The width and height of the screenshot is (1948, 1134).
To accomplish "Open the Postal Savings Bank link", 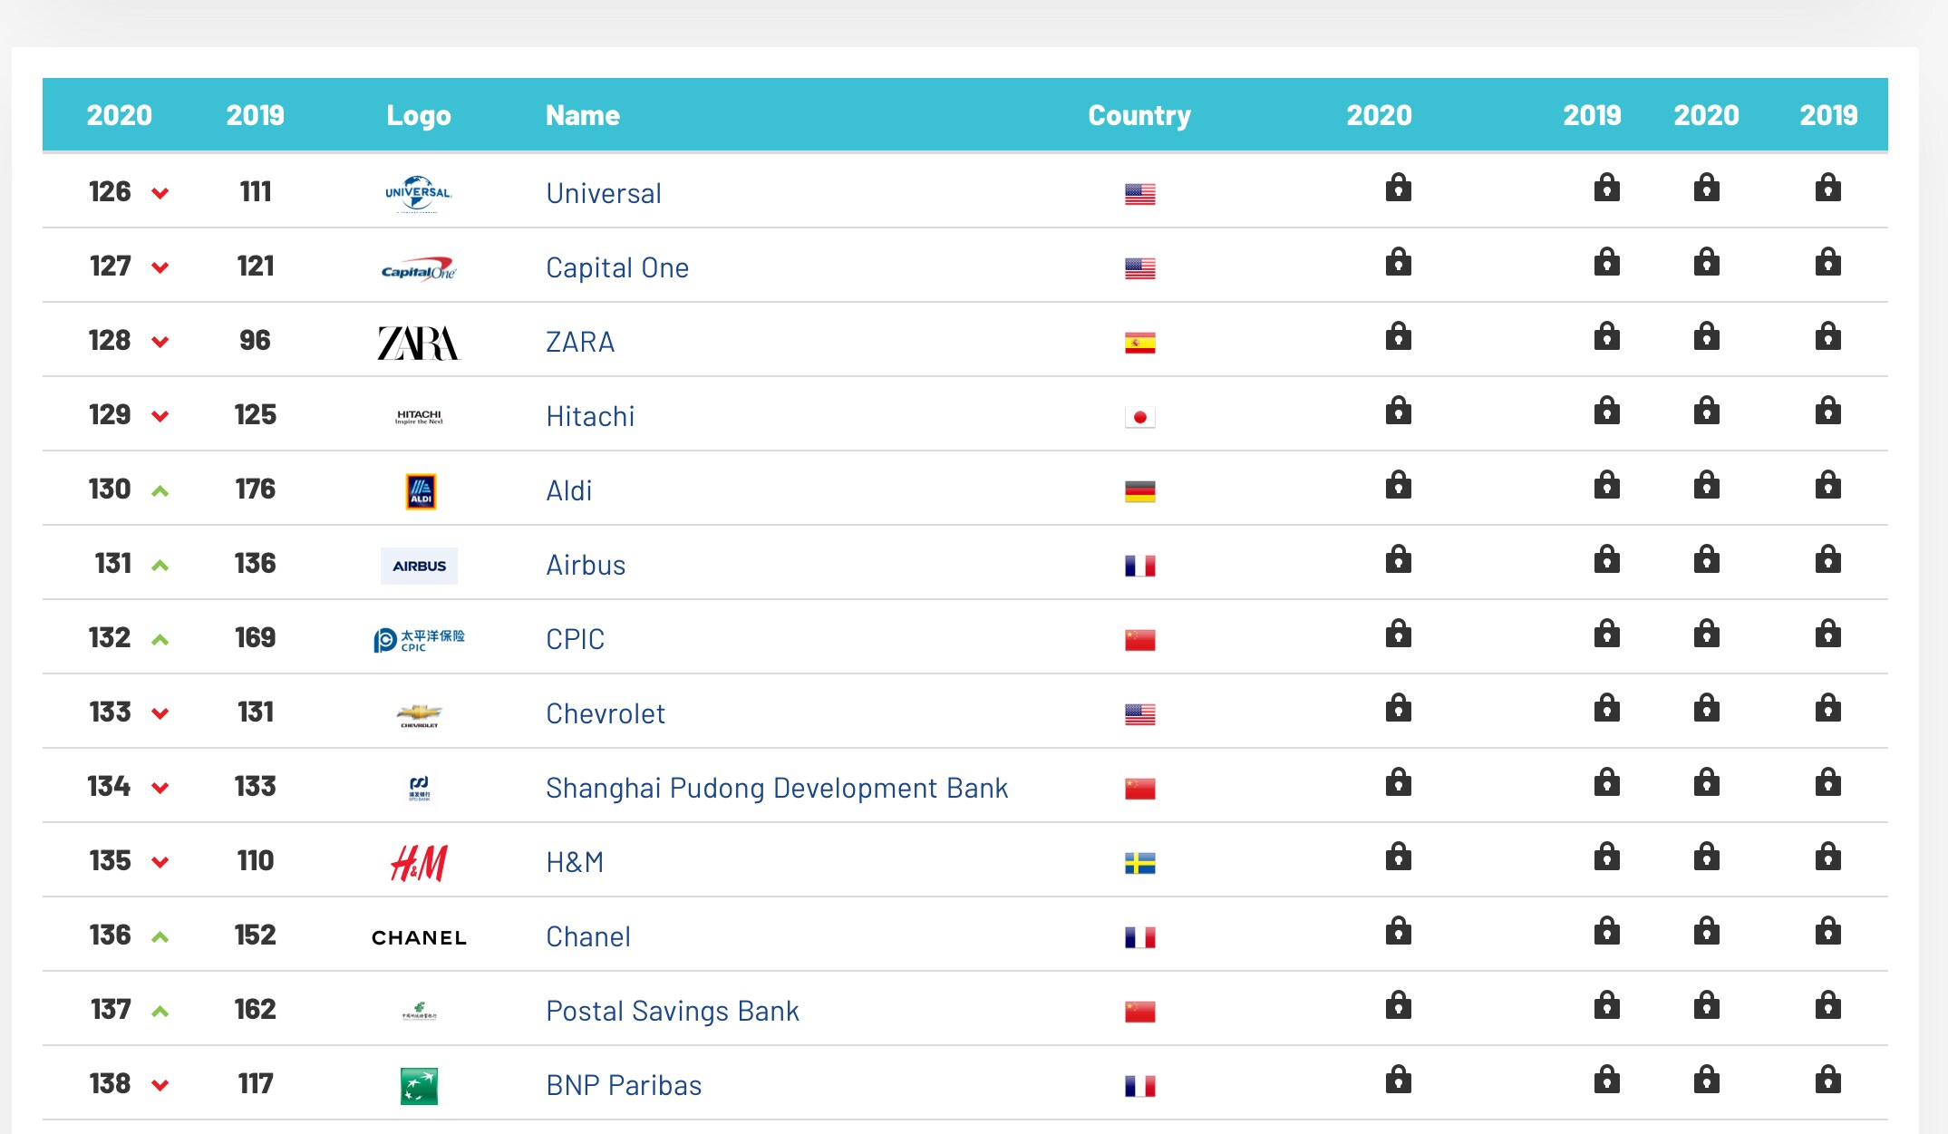I will tap(673, 1011).
